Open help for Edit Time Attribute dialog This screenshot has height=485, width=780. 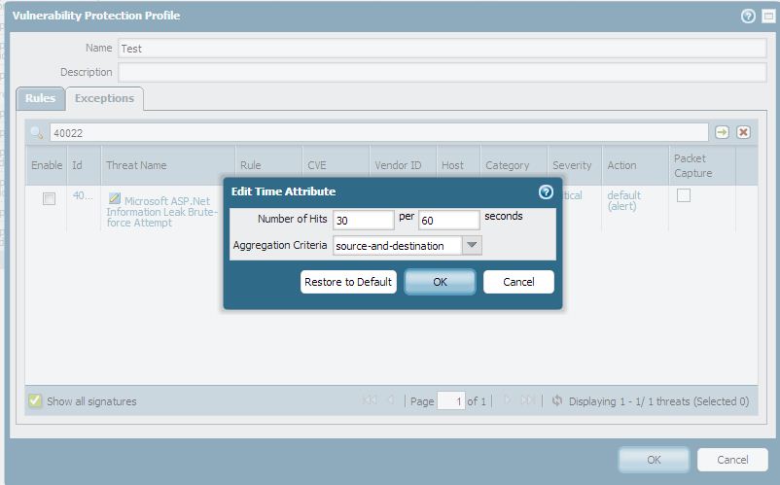click(x=546, y=191)
